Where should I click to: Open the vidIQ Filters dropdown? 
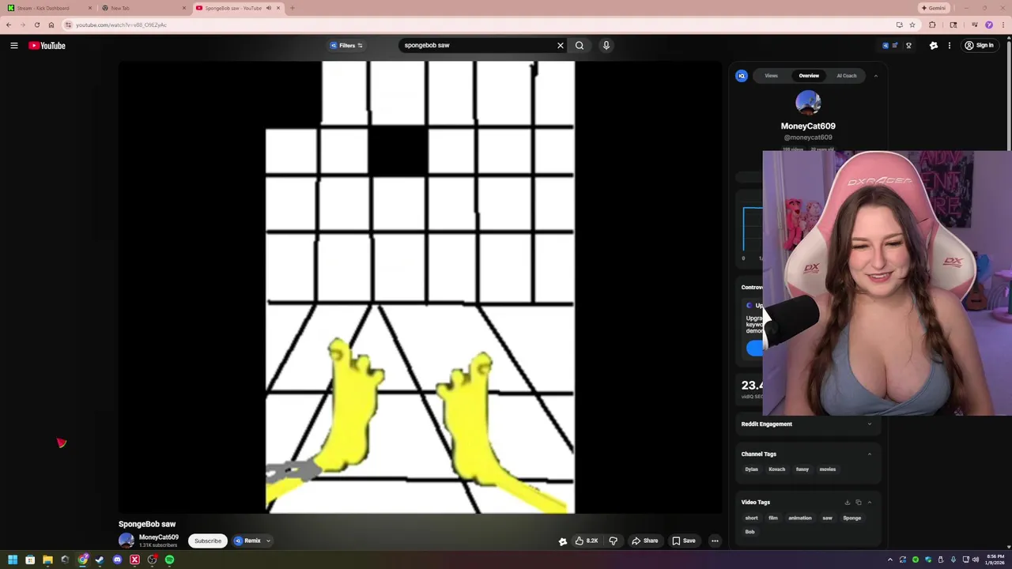point(346,45)
